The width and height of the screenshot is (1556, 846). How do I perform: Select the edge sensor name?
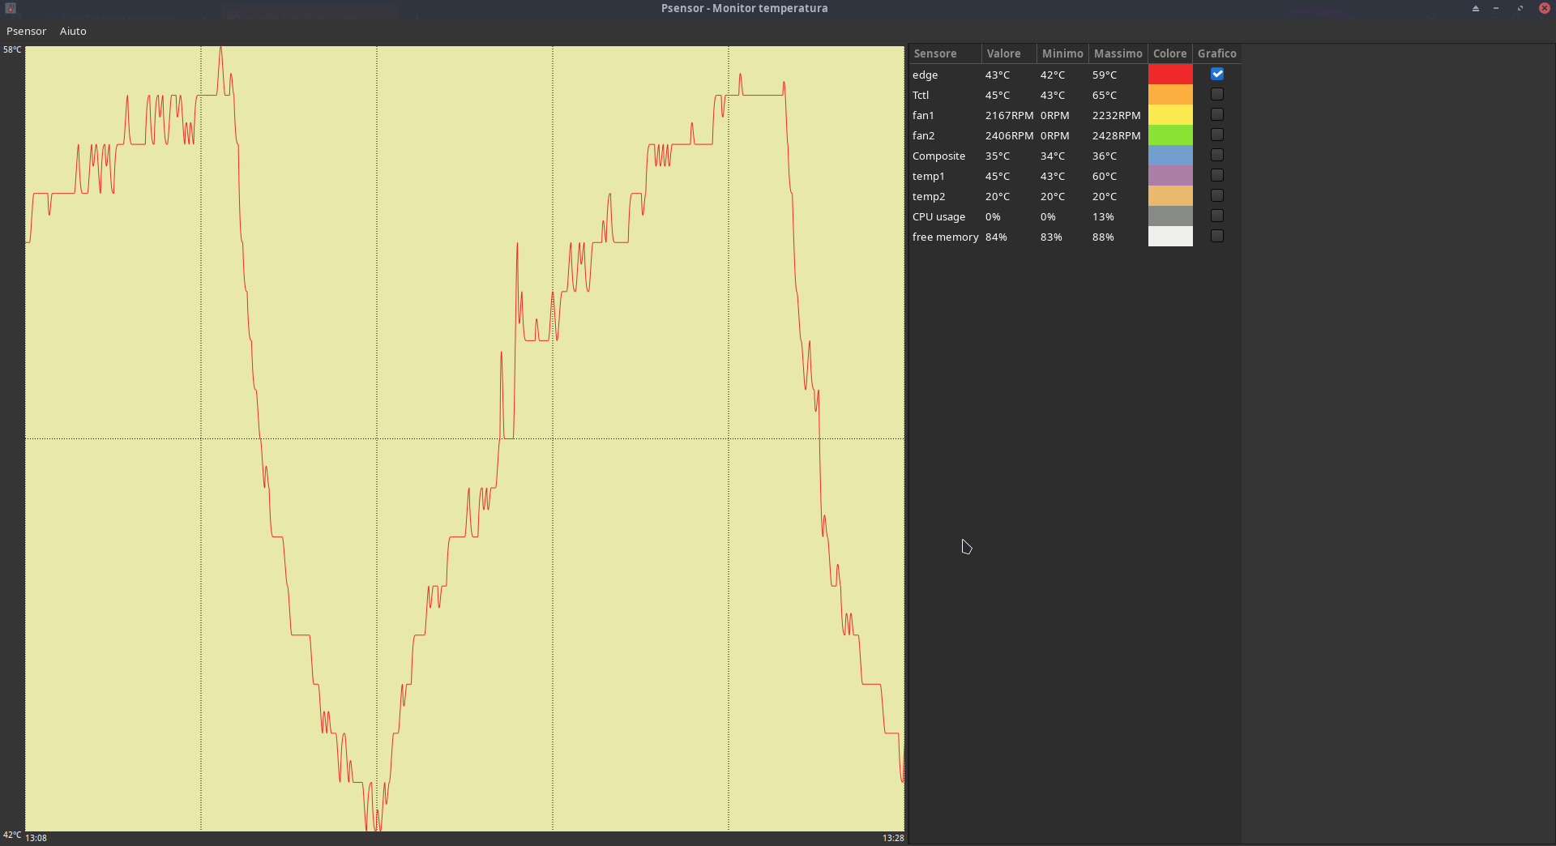click(x=925, y=75)
